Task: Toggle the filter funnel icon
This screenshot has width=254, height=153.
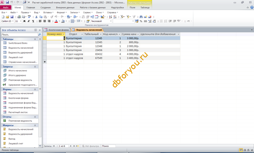Action: click(x=134, y=17)
